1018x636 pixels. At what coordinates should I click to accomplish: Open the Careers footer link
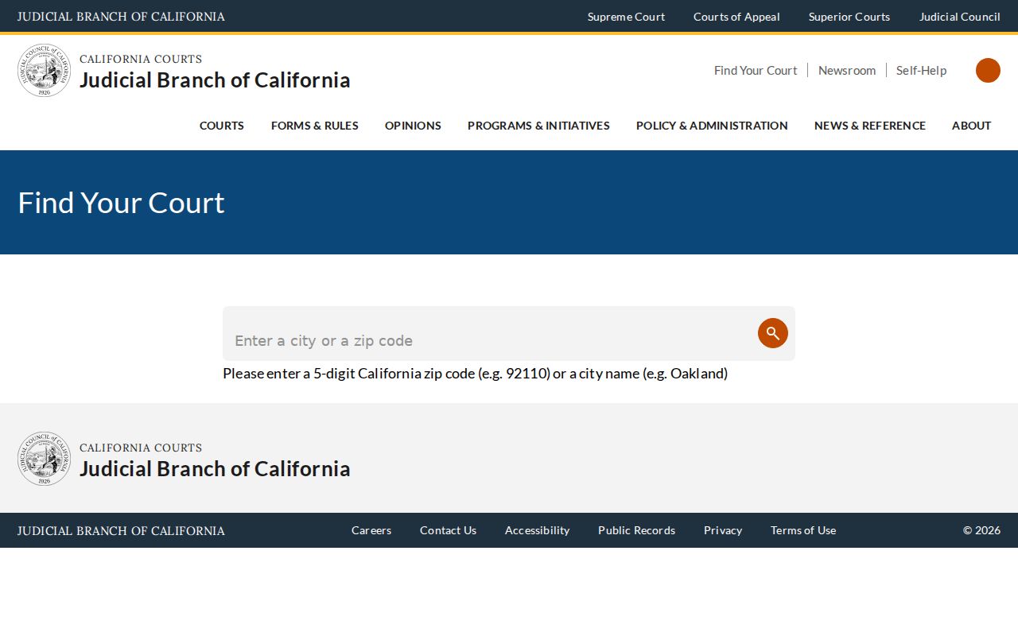[371, 530]
